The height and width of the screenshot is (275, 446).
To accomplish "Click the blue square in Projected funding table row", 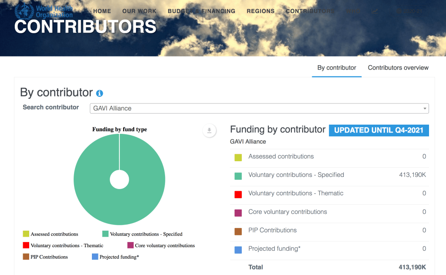I will coord(238,250).
